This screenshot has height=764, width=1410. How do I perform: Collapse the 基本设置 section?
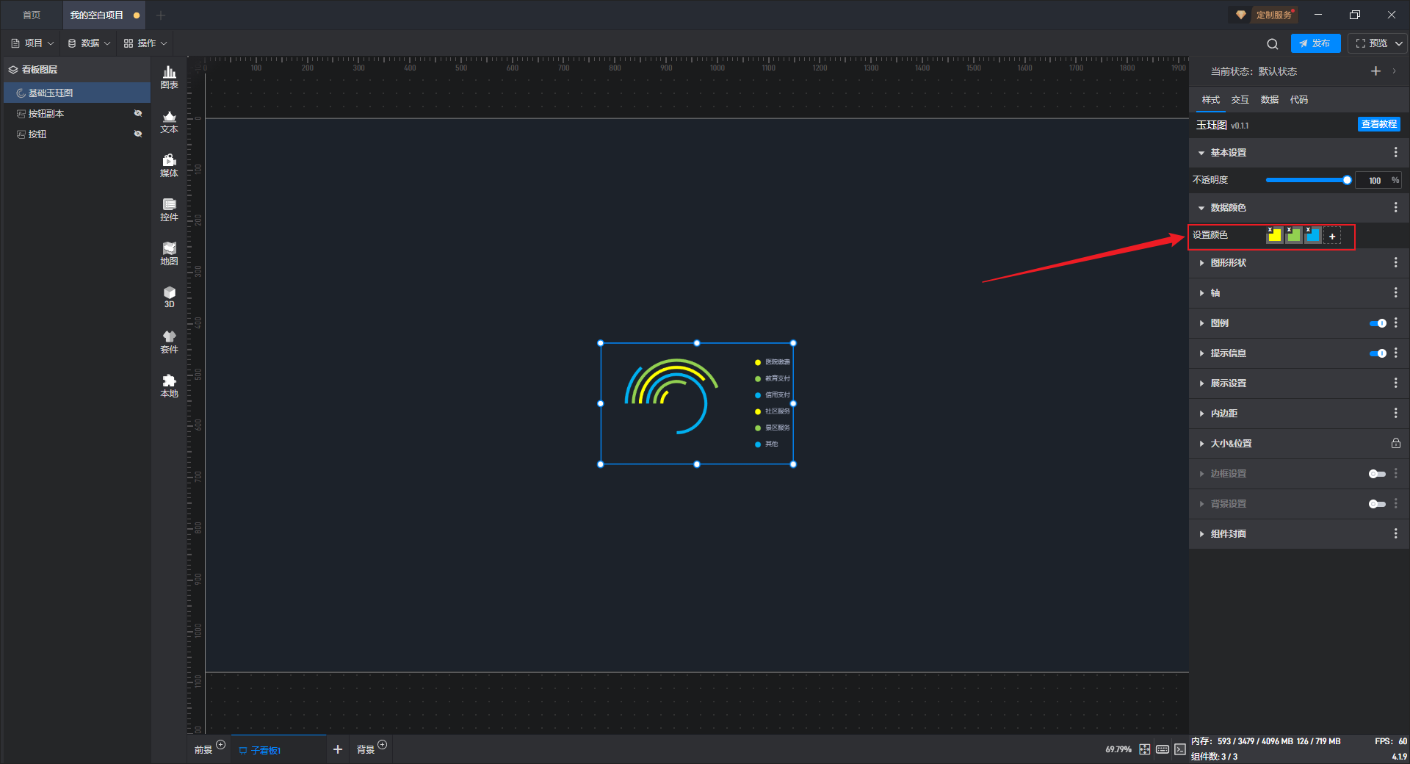1201,153
